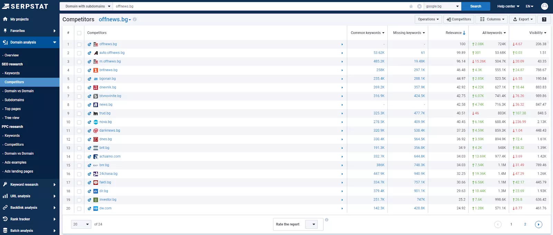The height and width of the screenshot is (235, 553).
Task: Click the actualno.com favicon
Action: [x=96, y=157]
